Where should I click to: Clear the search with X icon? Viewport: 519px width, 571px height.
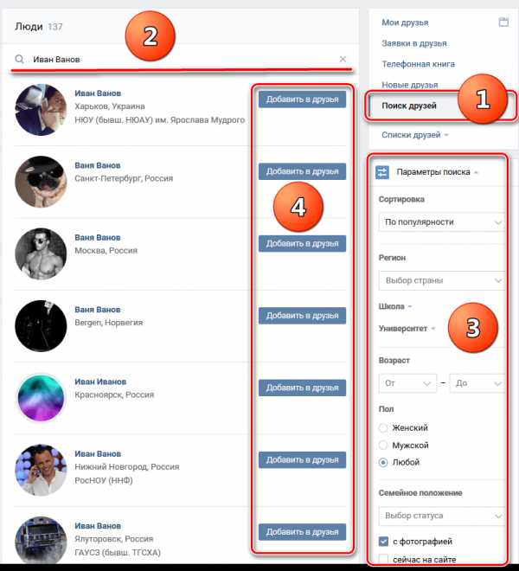click(343, 59)
